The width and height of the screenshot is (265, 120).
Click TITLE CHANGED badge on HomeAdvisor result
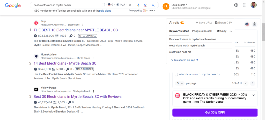(x=84, y=69)
